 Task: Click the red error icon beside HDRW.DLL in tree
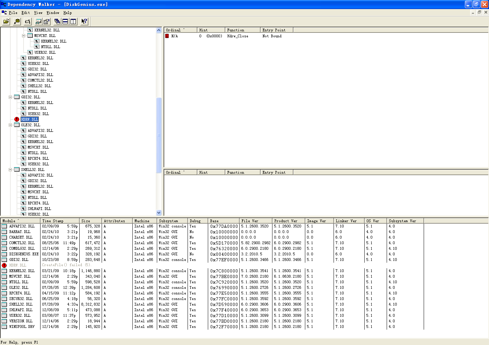(17, 119)
